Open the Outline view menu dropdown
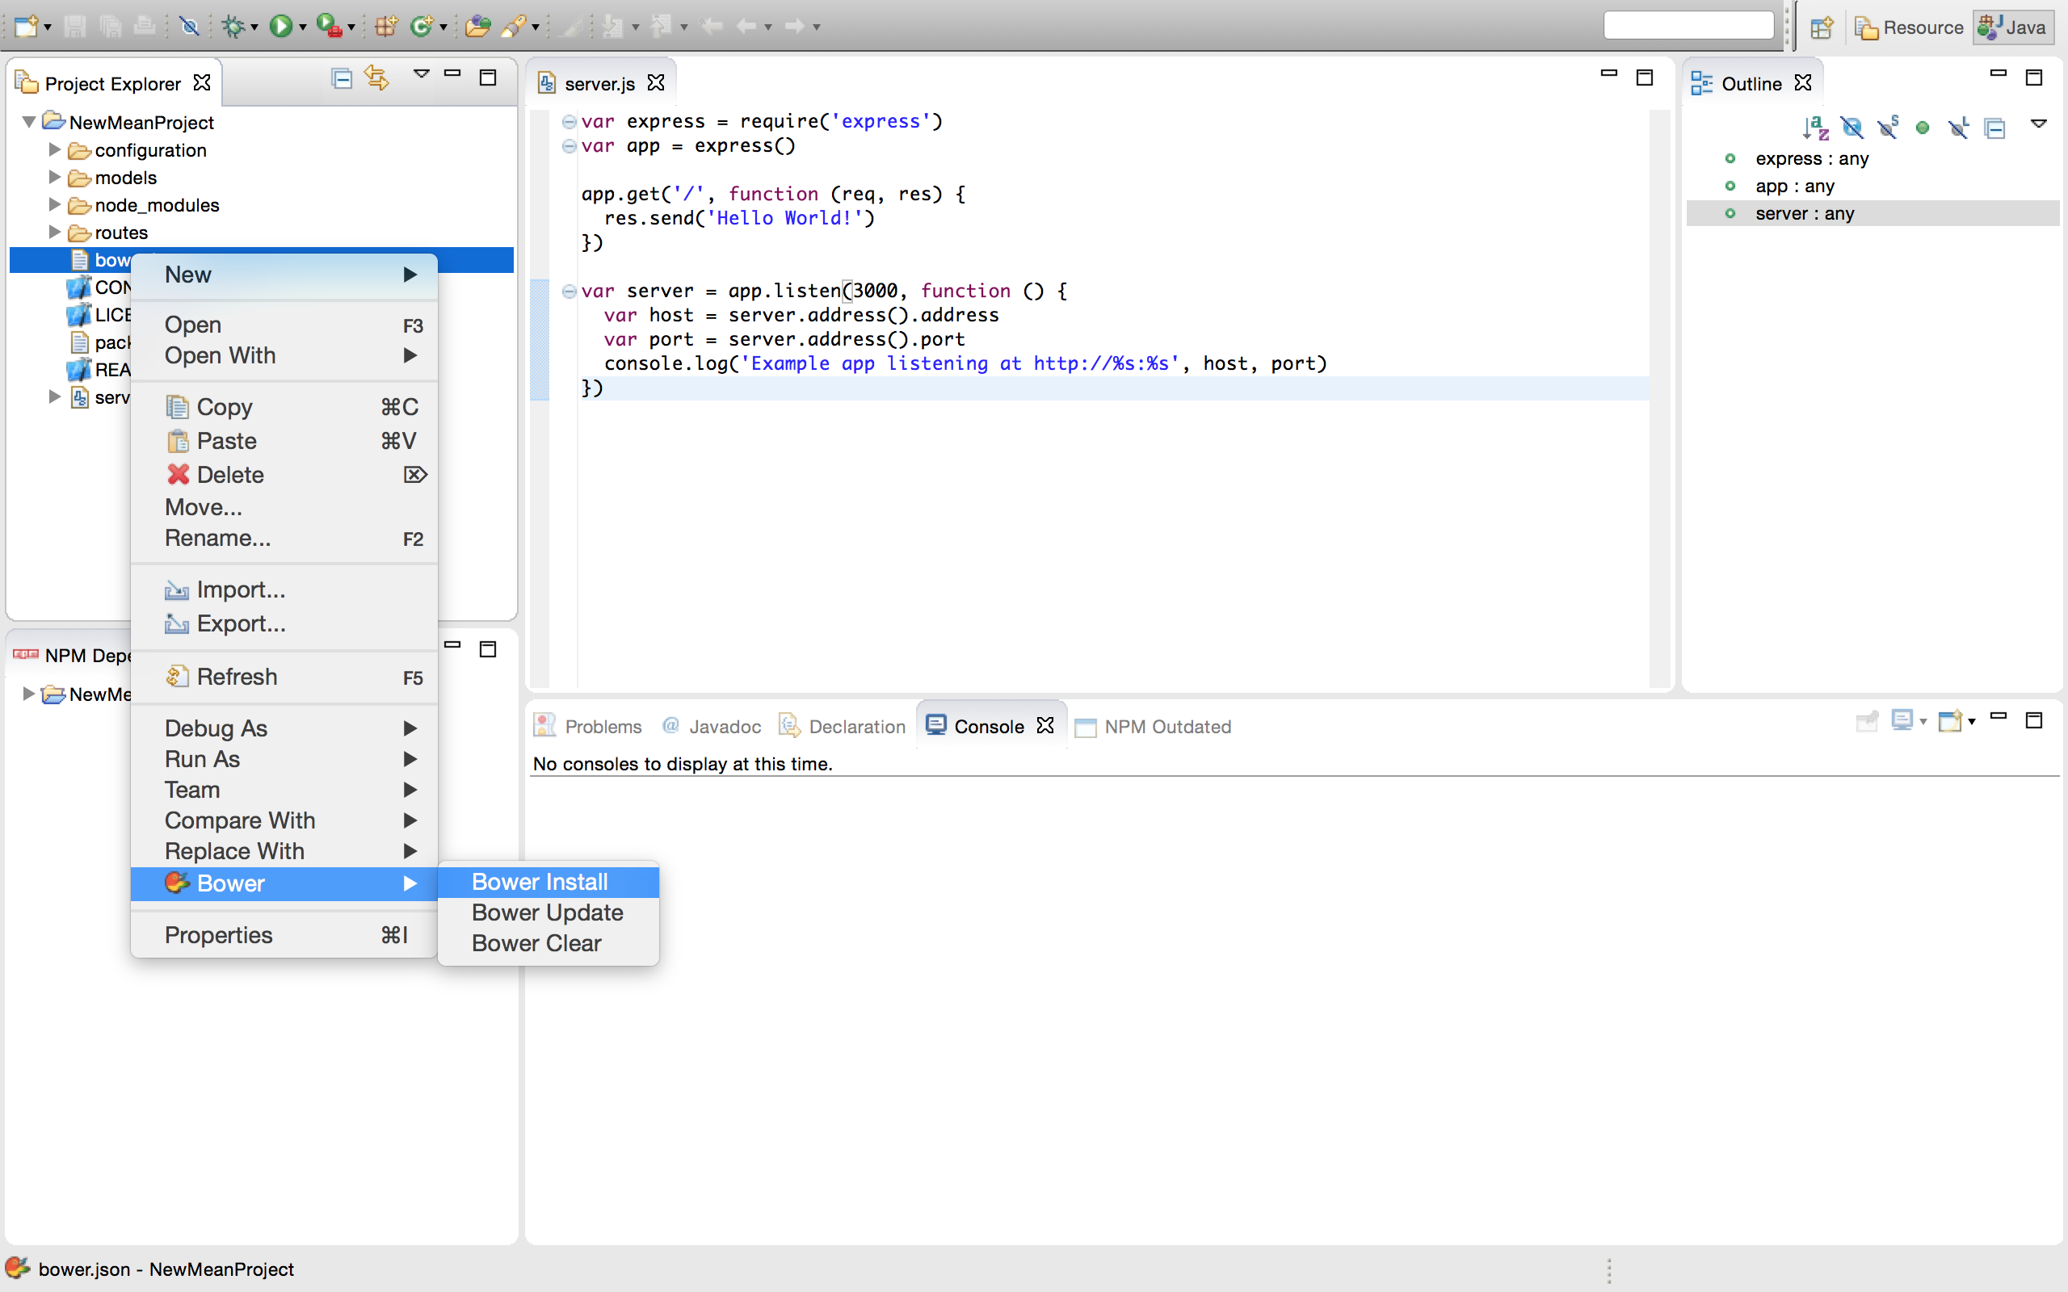The image size is (2068, 1292). 2038,124
